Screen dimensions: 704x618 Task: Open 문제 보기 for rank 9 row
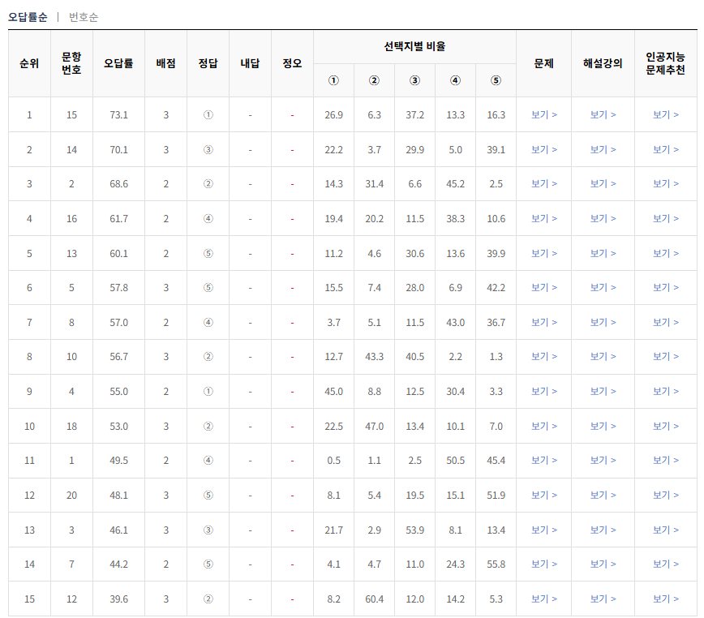click(x=544, y=392)
